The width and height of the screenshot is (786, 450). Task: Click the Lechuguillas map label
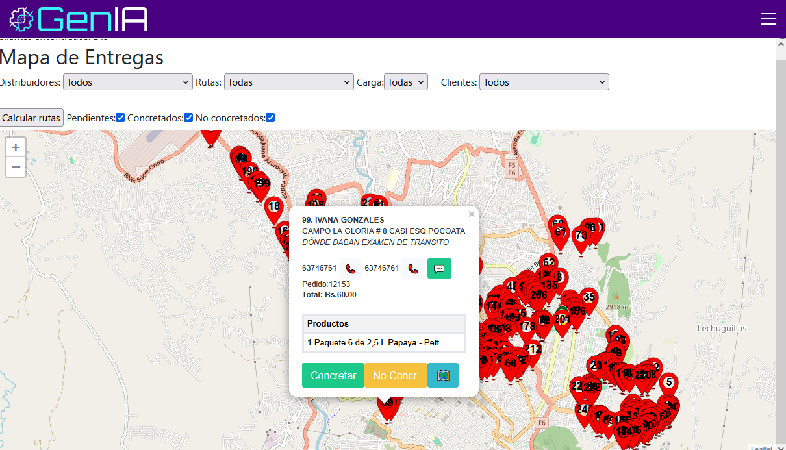722,329
